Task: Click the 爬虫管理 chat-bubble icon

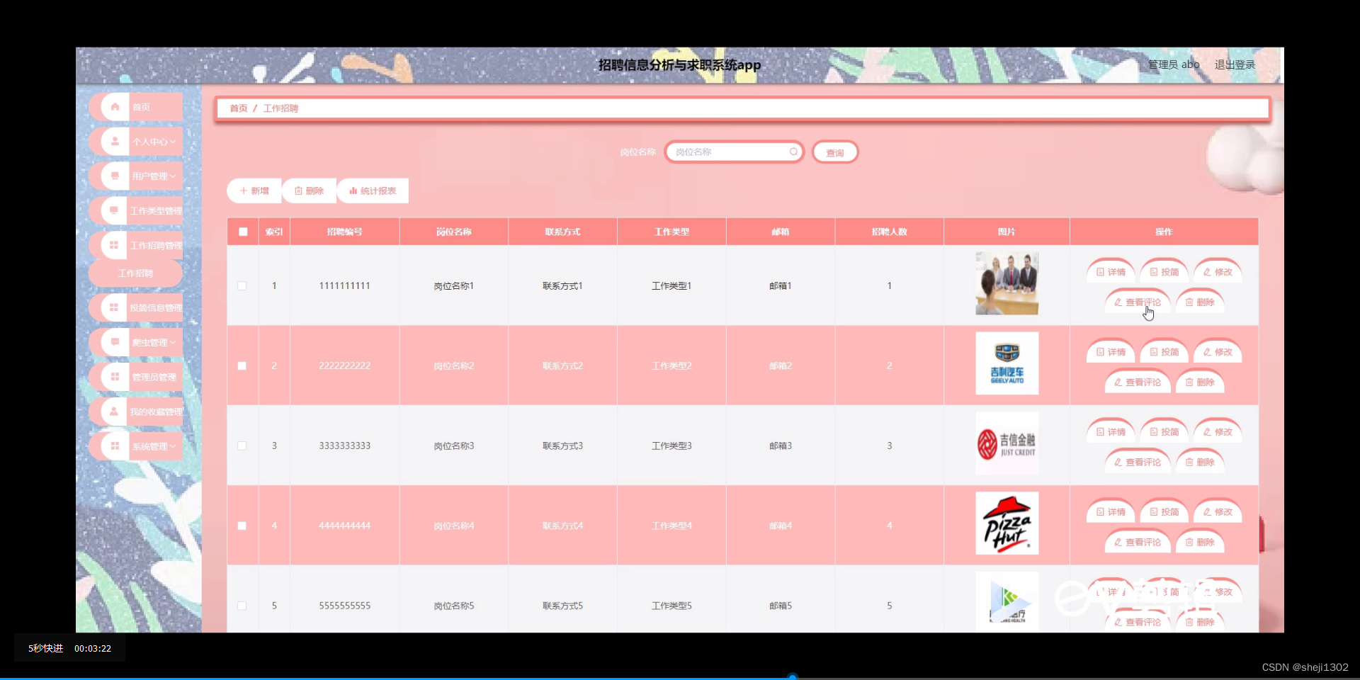Action: tap(115, 341)
